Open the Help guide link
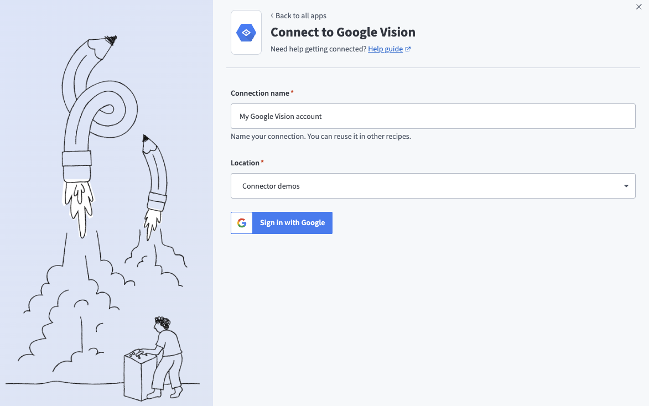This screenshot has width=649, height=406. [385, 49]
